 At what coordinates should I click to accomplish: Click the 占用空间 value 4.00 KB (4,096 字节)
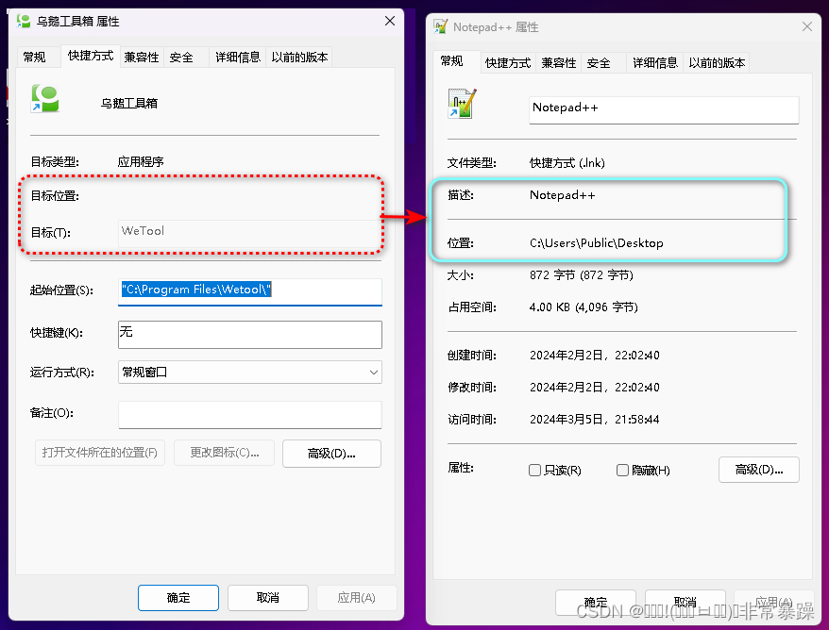(584, 307)
